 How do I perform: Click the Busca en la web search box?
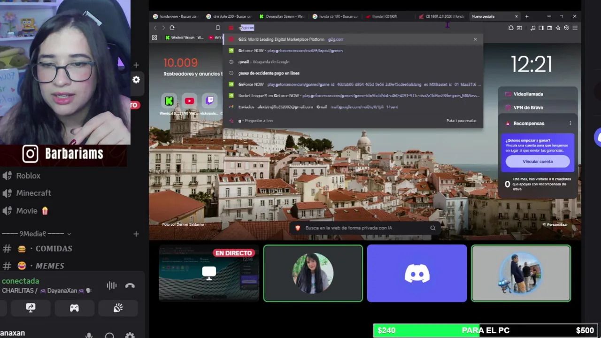[365, 228]
